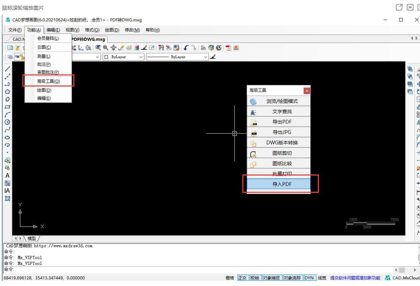
Task: Choose 高级工具(O) in 功能 menu
Action: (x=48, y=81)
